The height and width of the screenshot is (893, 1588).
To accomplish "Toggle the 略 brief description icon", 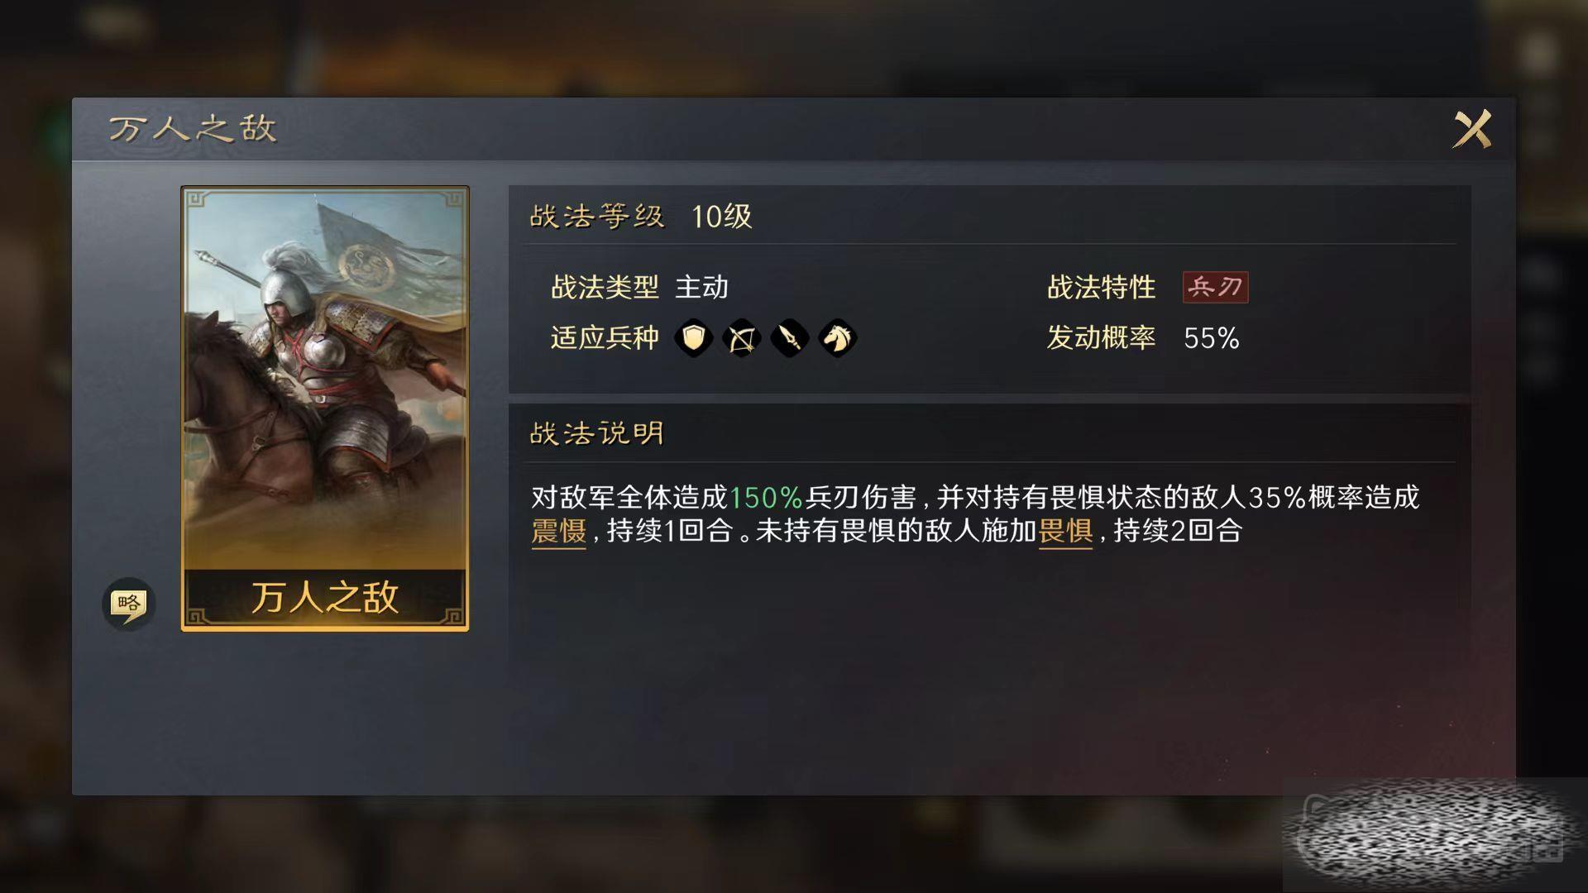I will (128, 604).
